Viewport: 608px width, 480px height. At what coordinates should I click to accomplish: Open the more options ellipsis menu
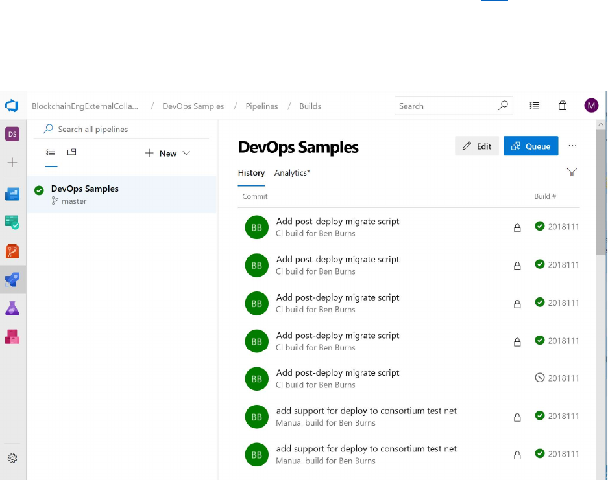pyautogui.click(x=572, y=146)
